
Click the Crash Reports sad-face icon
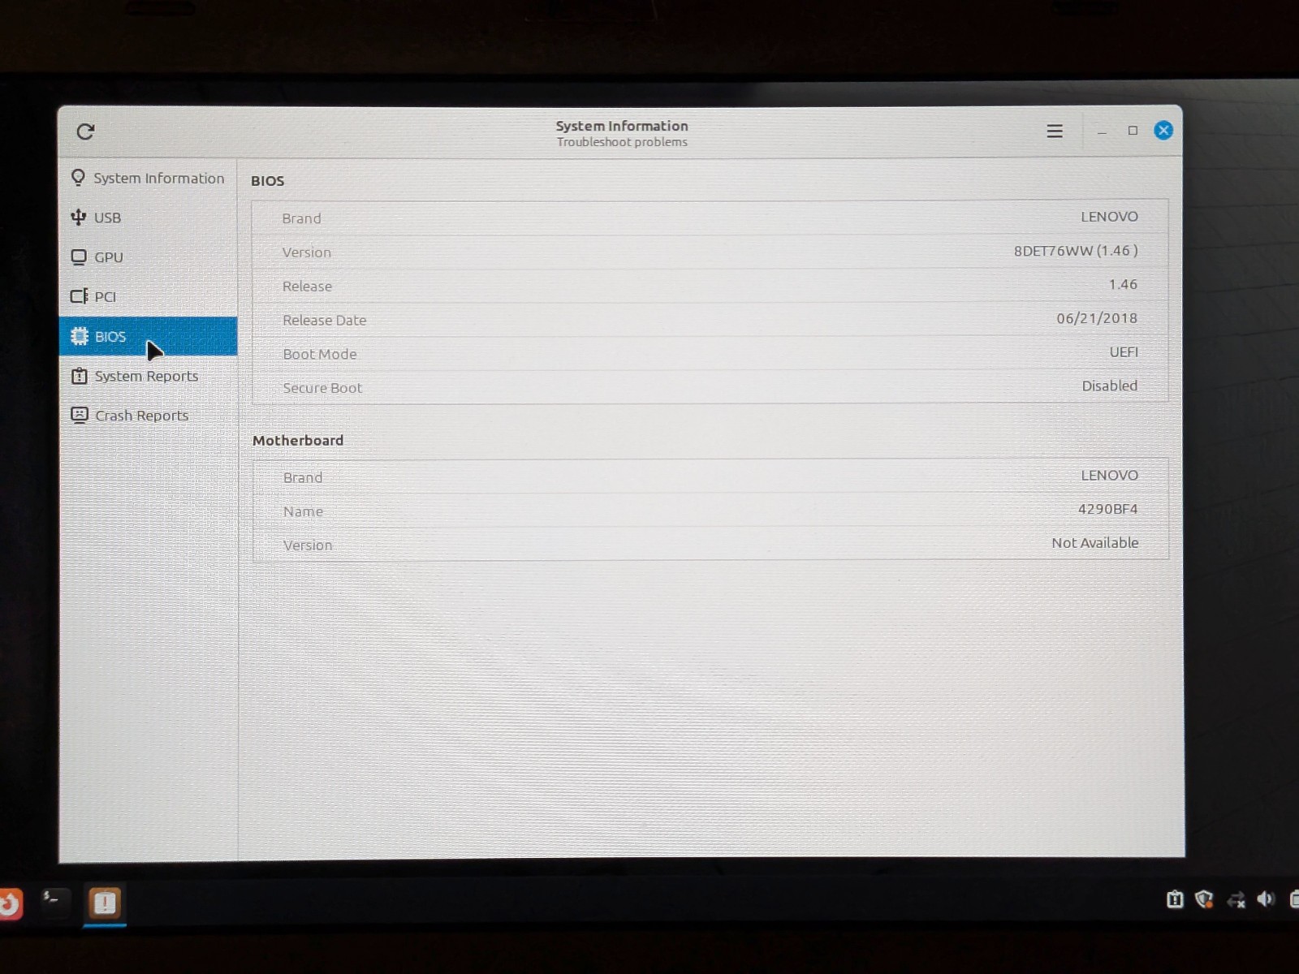pyautogui.click(x=79, y=415)
